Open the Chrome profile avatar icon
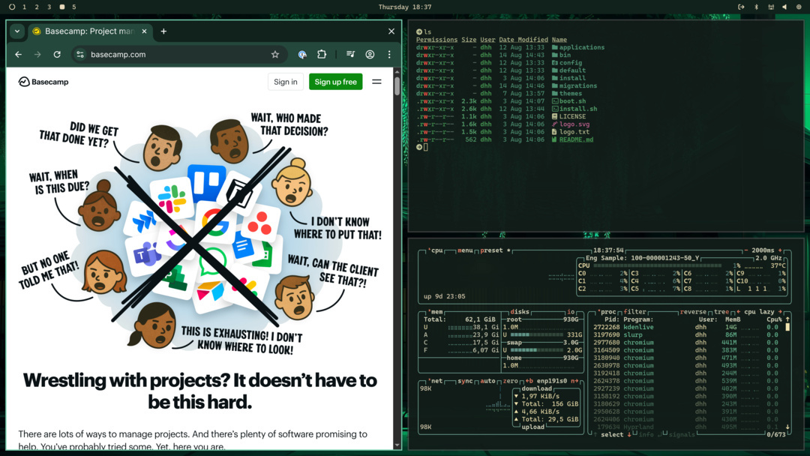 tap(370, 54)
